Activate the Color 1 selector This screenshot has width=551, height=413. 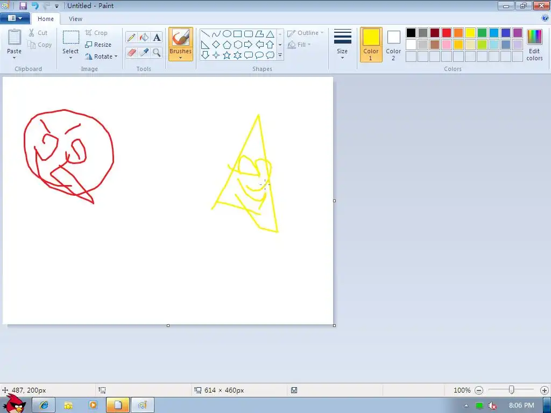tap(371, 45)
